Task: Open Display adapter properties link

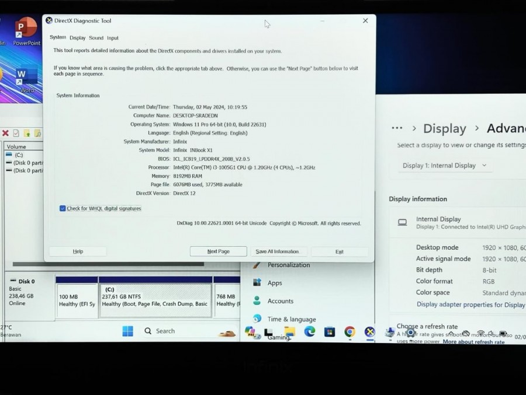Action: tap(470, 305)
